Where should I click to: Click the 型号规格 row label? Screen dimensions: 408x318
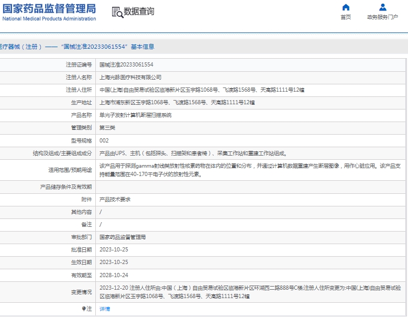82,141
